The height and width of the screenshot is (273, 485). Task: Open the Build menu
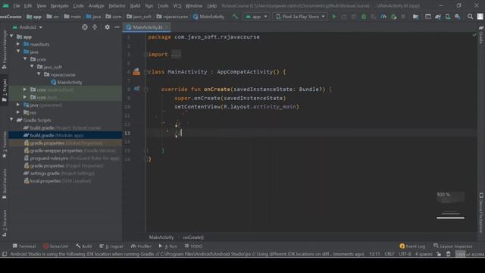click(135, 6)
